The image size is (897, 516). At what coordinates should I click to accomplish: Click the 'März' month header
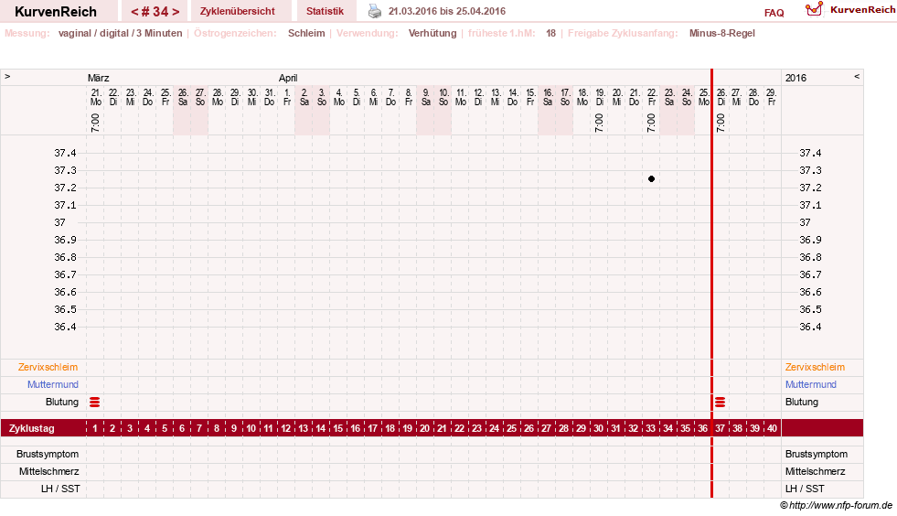click(99, 78)
